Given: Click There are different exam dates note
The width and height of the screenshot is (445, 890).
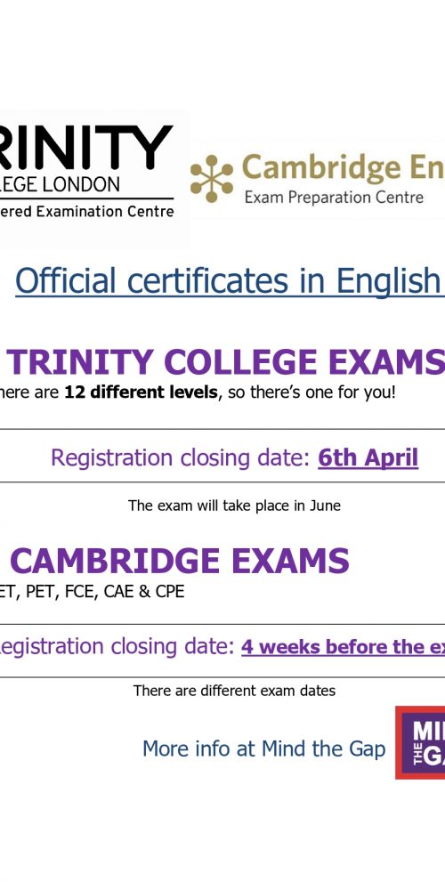Looking at the screenshot, I should tap(234, 691).
